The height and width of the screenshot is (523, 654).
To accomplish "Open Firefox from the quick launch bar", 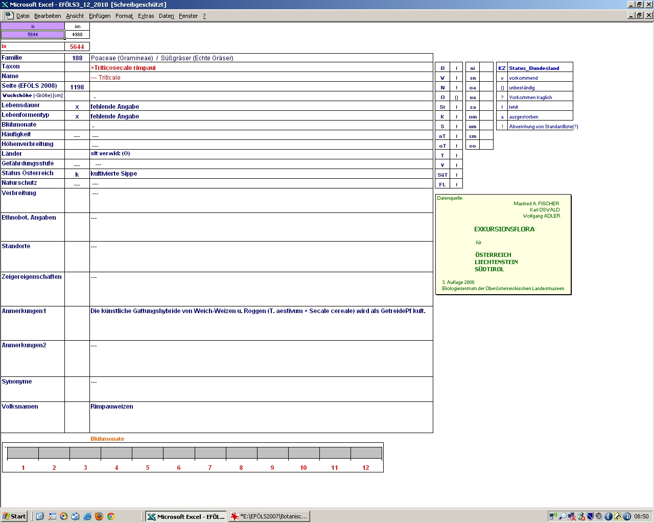I will click(99, 516).
